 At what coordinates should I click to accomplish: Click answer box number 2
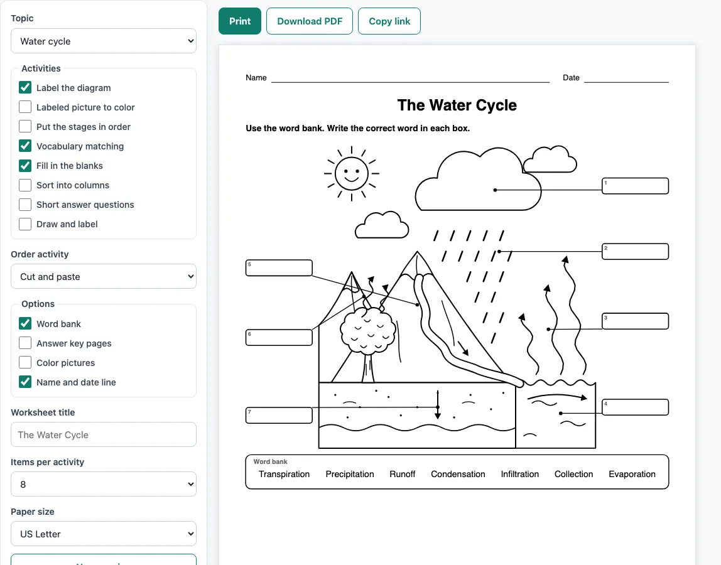635,252
